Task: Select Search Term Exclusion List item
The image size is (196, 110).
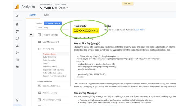Action: click(x=55, y=76)
